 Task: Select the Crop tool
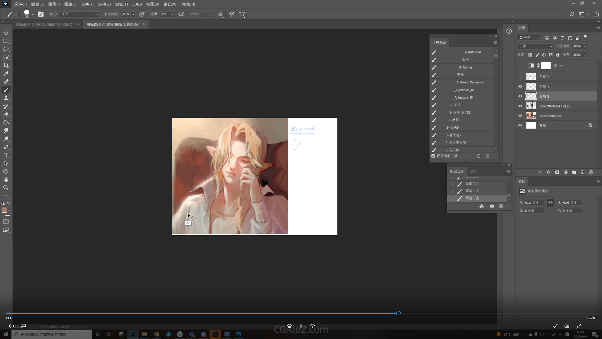pyautogui.click(x=6, y=65)
